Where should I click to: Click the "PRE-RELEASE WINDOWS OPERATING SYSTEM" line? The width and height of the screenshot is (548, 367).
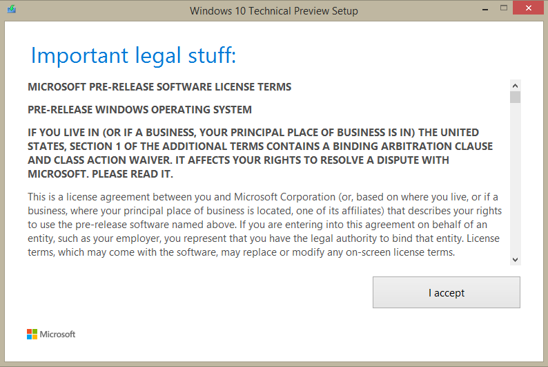coord(140,109)
